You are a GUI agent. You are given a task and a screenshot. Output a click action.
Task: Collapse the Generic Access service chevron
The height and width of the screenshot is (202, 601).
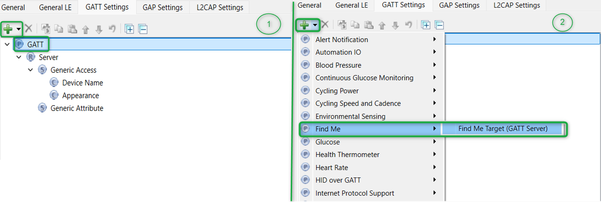[30, 70]
